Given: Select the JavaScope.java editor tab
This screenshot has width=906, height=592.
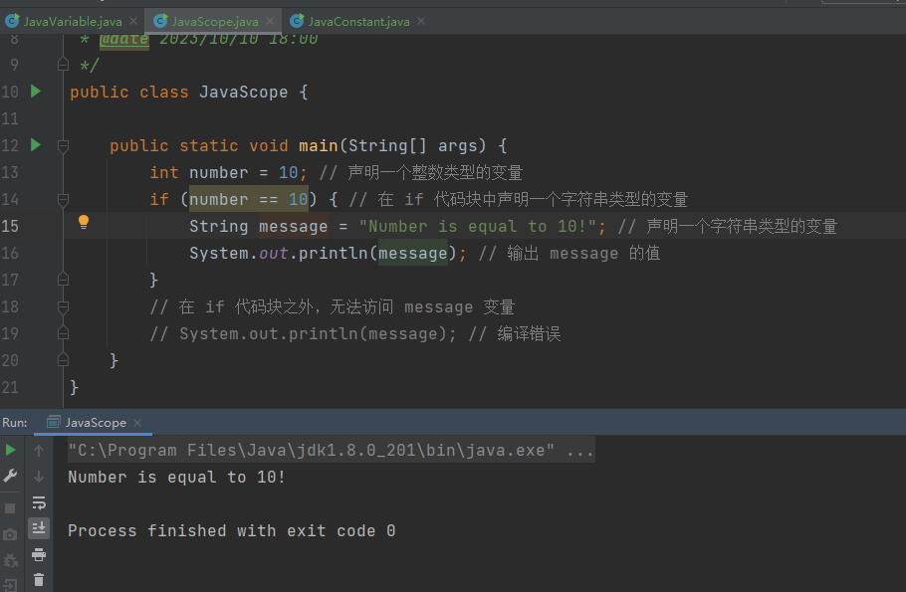Looking at the screenshot, I should pyautogui.click(x=214, y=21).
